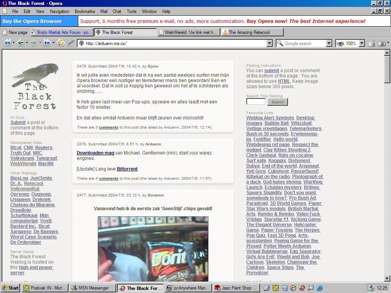Click the padlock-style icon beside the zoom box
The width and height of the screenshot is (391, 293).
click(x=372, y=43)
